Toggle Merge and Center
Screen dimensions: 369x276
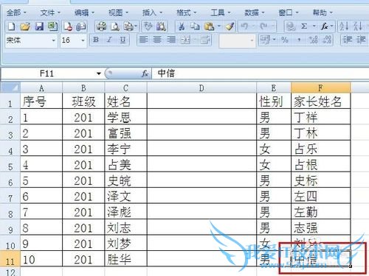pyautogui.click(x=185, y=40)
